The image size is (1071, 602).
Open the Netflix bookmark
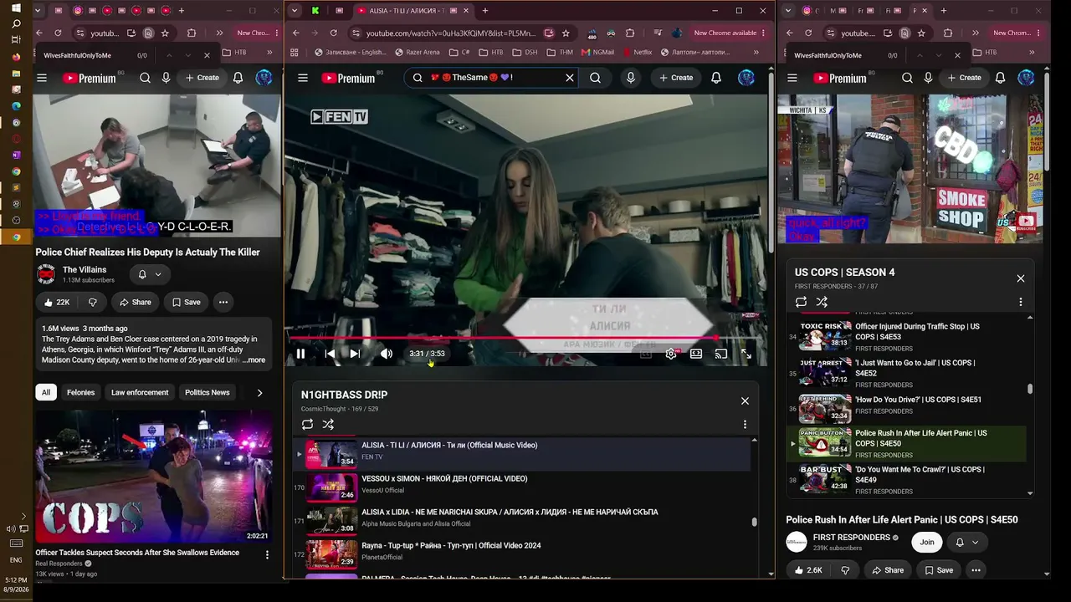(x=637, y=52)
